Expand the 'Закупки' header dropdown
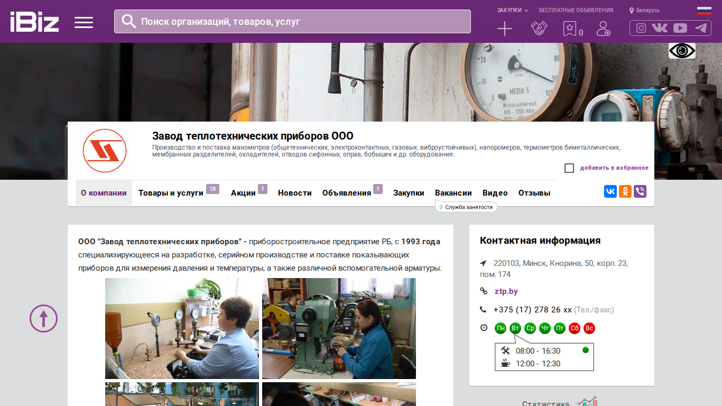The width and height of the screenshot is (722, 406). point(513,10)
